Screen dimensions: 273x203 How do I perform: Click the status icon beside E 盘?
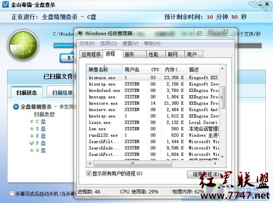coord(32,136)
